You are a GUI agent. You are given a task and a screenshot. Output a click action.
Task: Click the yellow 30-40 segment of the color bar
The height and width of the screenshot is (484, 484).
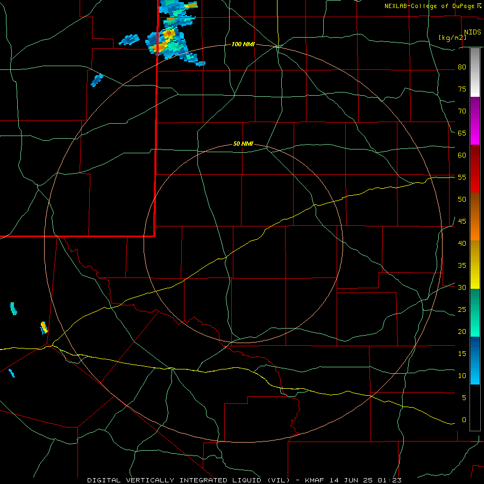coord(475,265)
